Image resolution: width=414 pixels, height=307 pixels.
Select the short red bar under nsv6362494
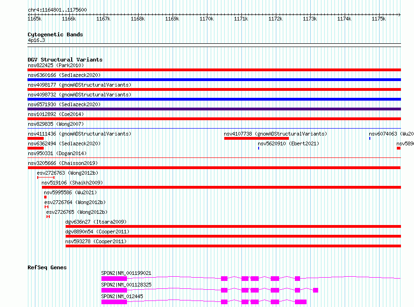click(36, 148)
